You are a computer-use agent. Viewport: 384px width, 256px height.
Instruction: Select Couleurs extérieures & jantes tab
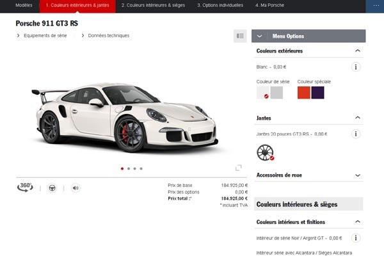(x=77, y=5)
